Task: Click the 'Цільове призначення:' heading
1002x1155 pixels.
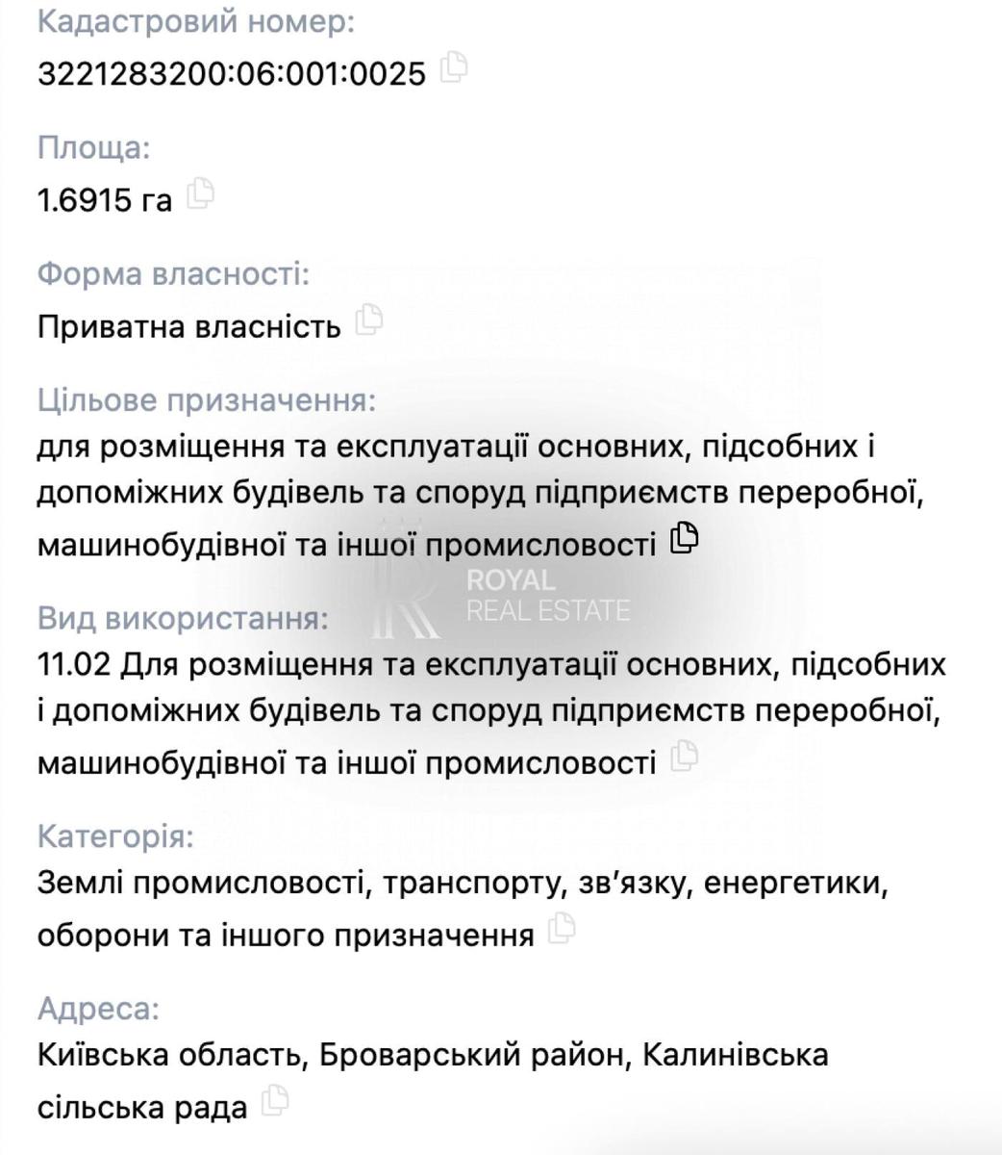Action: [x=207, y=400]
